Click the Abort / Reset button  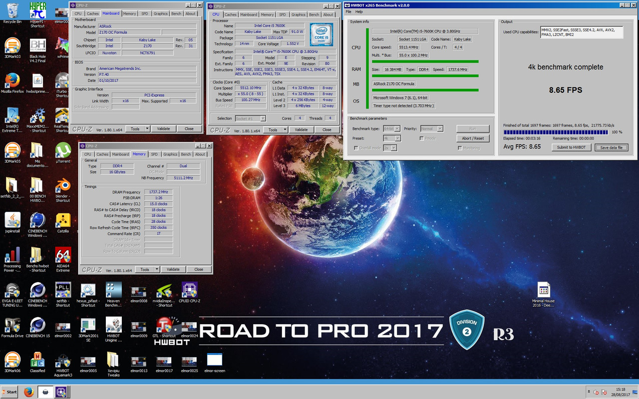coord(473,138)
